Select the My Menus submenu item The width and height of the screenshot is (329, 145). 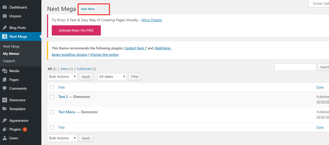tap(11, 54)
